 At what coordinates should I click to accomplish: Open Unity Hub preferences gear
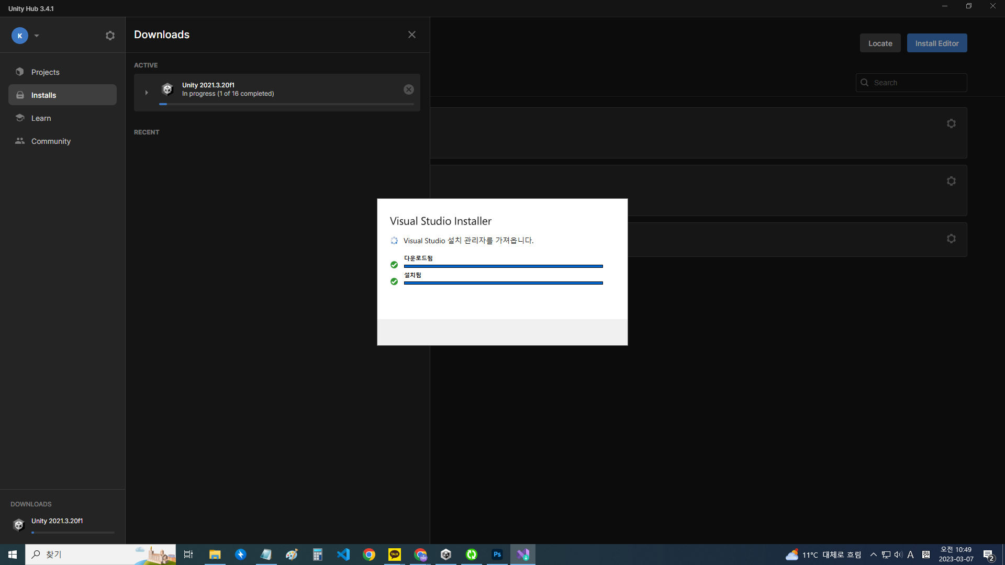tap(110, 36)
